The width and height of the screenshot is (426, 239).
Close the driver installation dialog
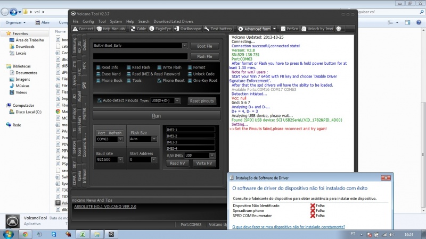386,178
